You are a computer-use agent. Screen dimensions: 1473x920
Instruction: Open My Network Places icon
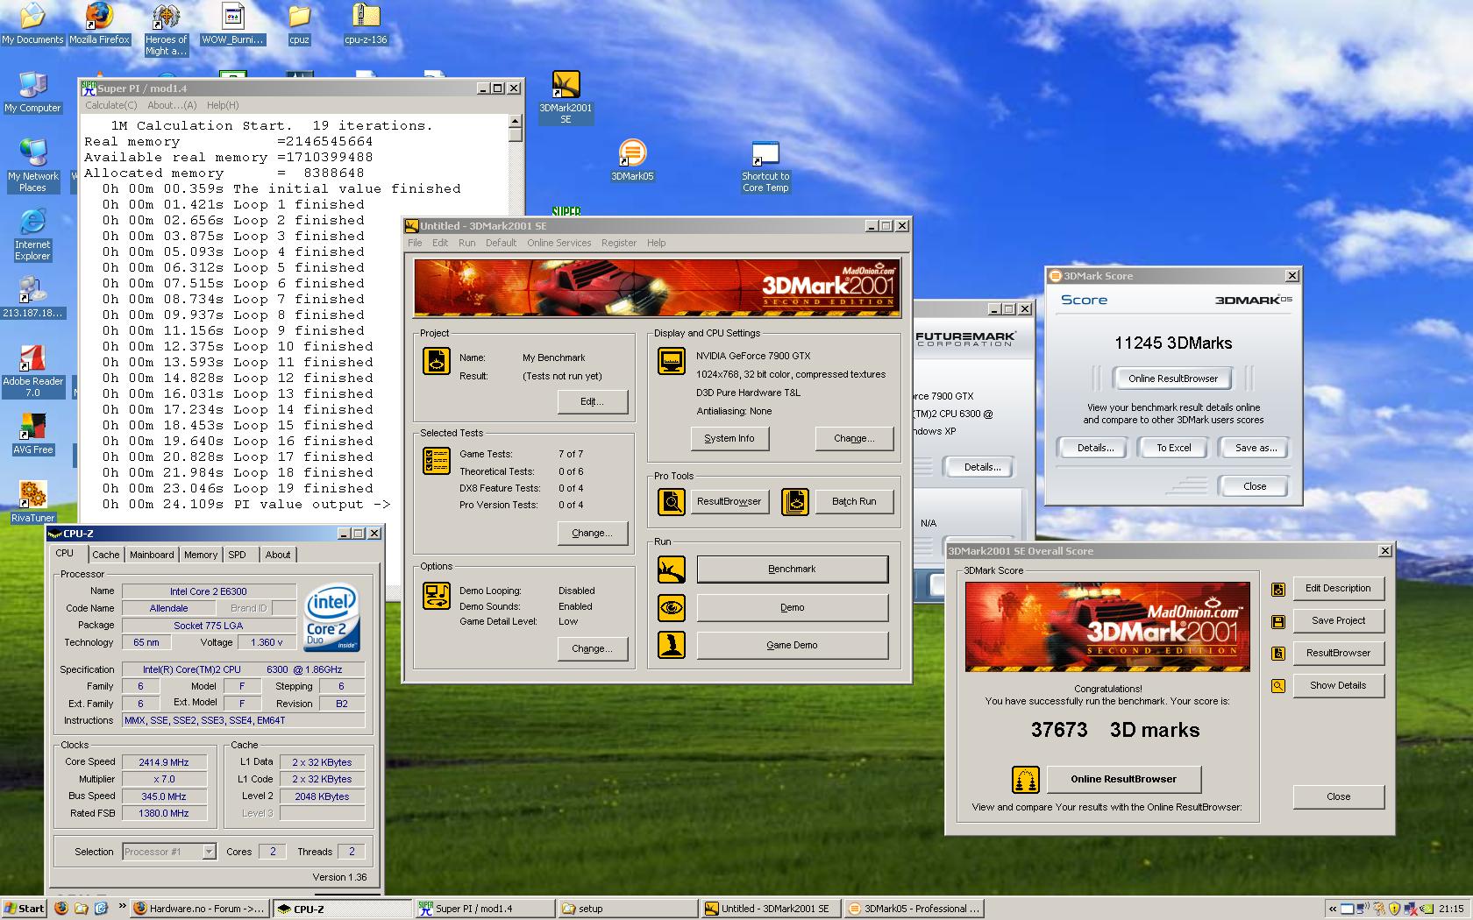point(32,166)
